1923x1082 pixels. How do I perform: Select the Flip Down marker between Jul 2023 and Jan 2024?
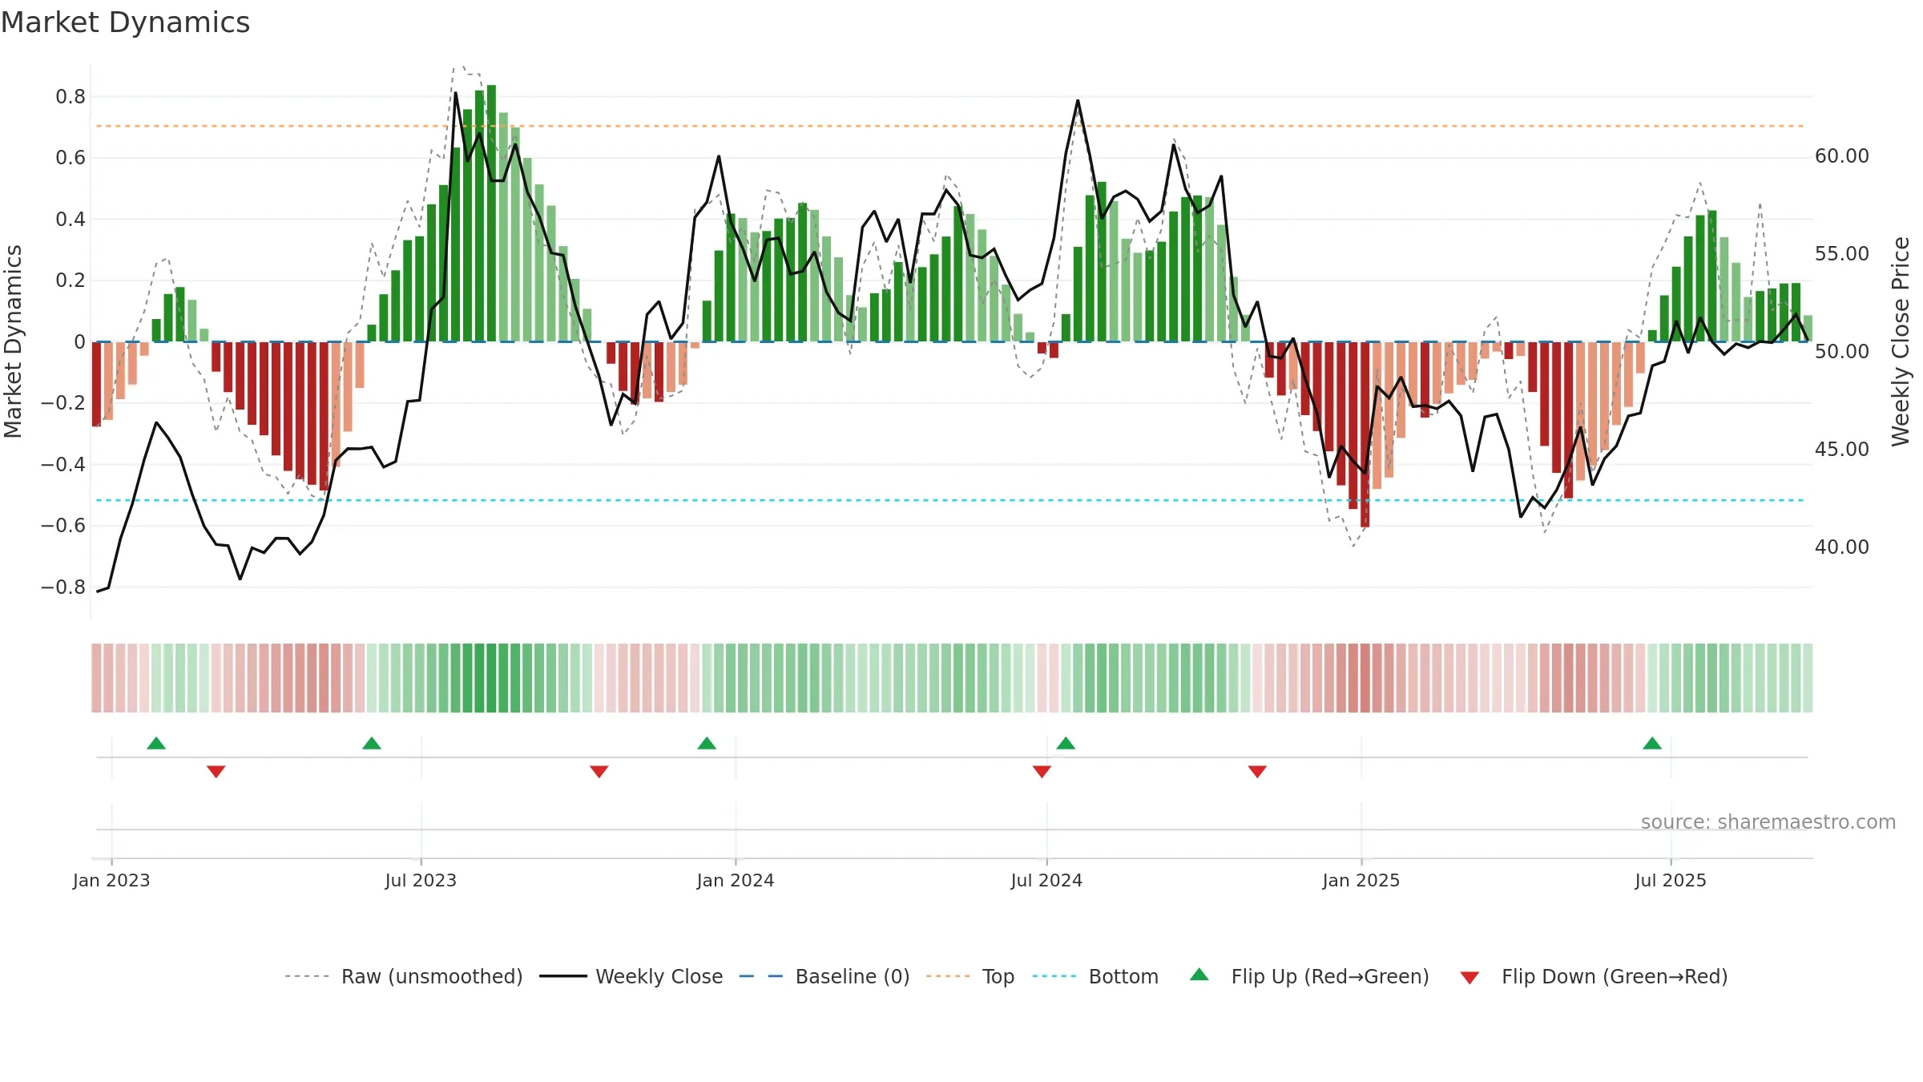click(599, 772)
